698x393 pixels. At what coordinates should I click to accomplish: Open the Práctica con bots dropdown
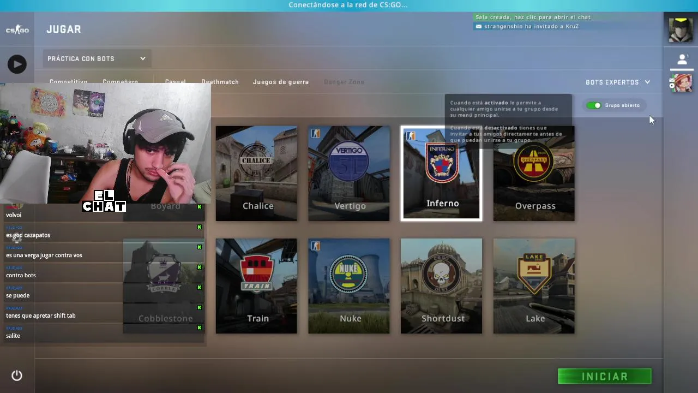[x=97, y=59]
